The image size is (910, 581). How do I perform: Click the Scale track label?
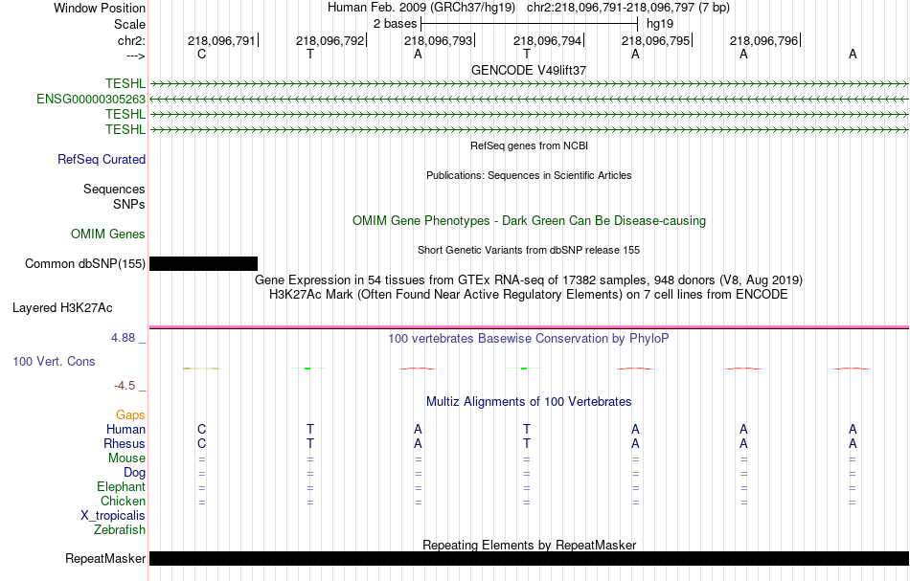tap(129, 24)
